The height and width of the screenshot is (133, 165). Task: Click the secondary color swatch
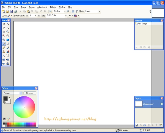[x=9, y=102]
